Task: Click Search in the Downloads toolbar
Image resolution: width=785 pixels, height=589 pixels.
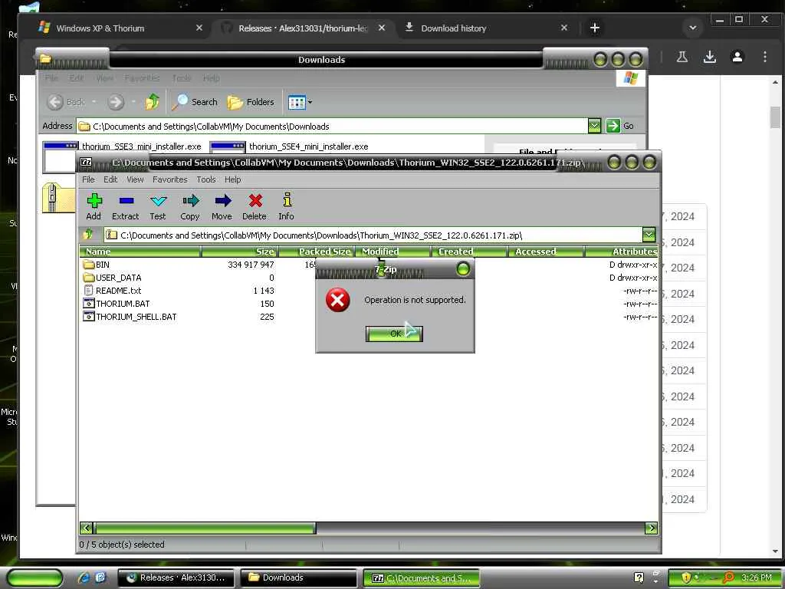Action: 195,102
